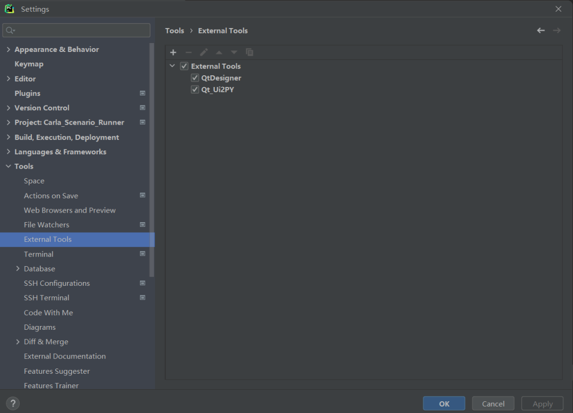Click the PyCharm logo in title bar
This screenshot has width=573, height=413.
tap(9, 9)
